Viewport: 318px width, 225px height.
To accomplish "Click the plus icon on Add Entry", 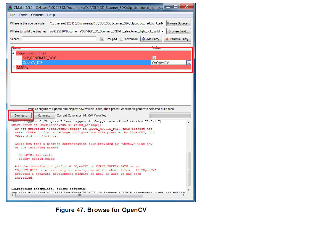I will (143, 39).
